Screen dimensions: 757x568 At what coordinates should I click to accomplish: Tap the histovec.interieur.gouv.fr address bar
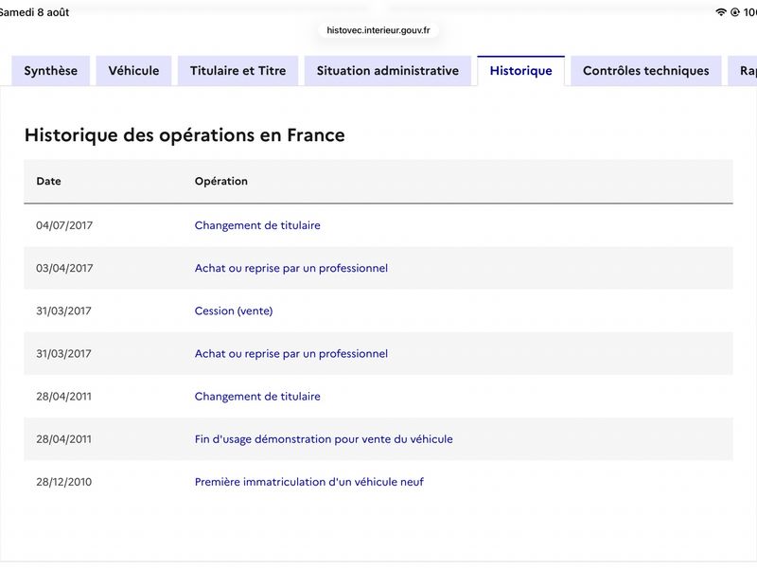(x=378, y=30)
